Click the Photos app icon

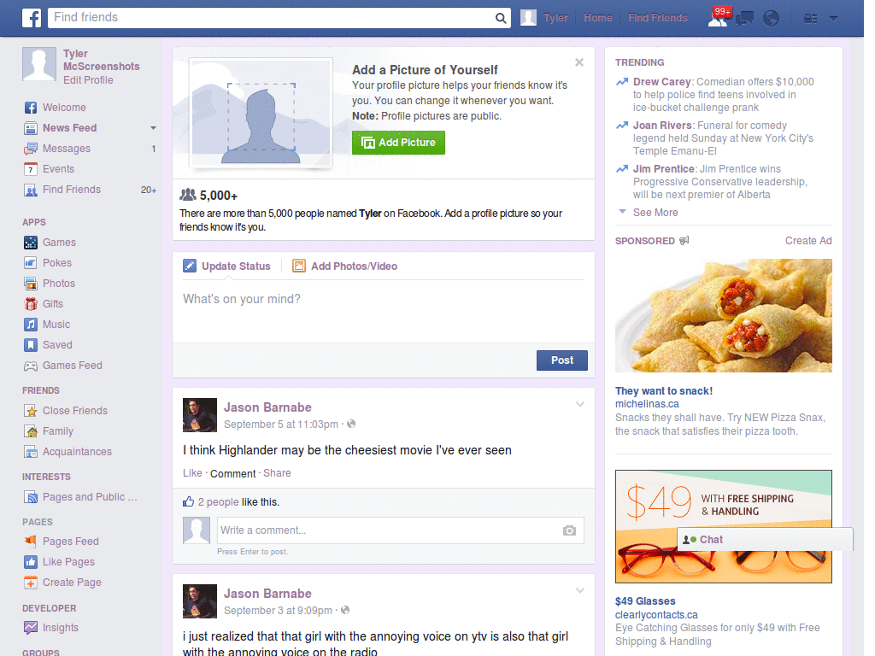31,284
